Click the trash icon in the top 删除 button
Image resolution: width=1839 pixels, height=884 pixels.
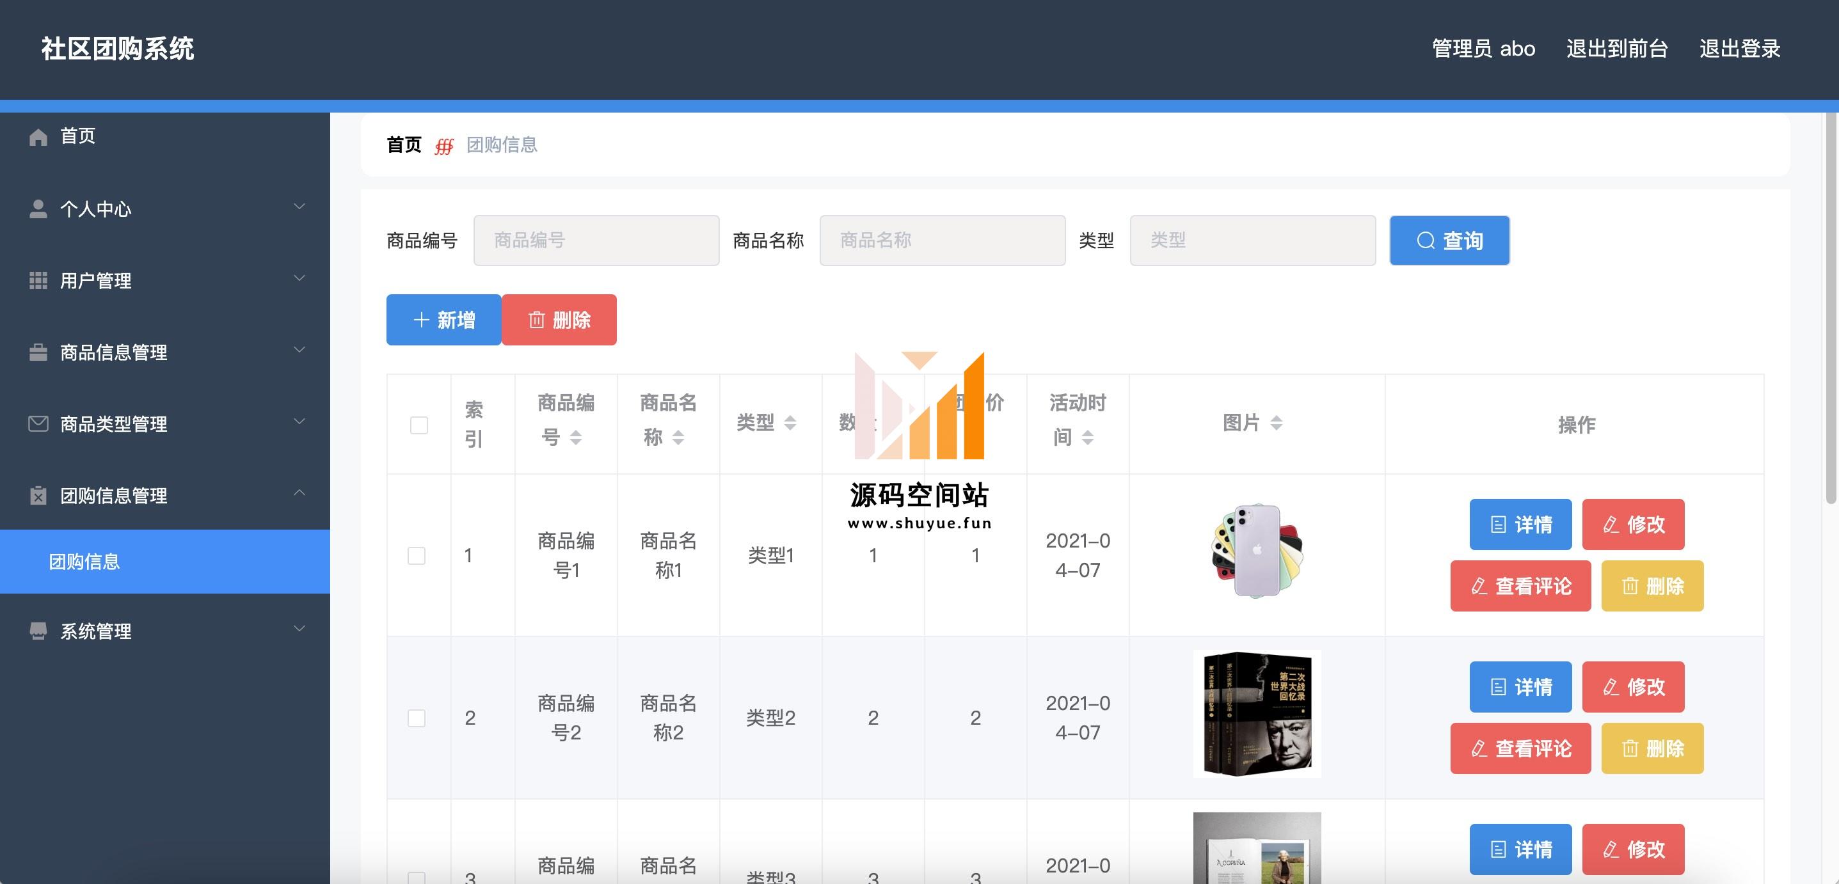pyautogui.click(x=536, y=320)
